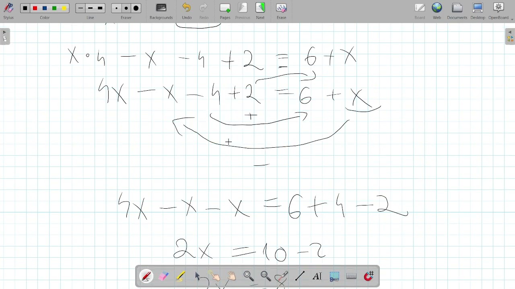Expand the left page thumbnails panel
Screen dimensions: 515x289
5,37
